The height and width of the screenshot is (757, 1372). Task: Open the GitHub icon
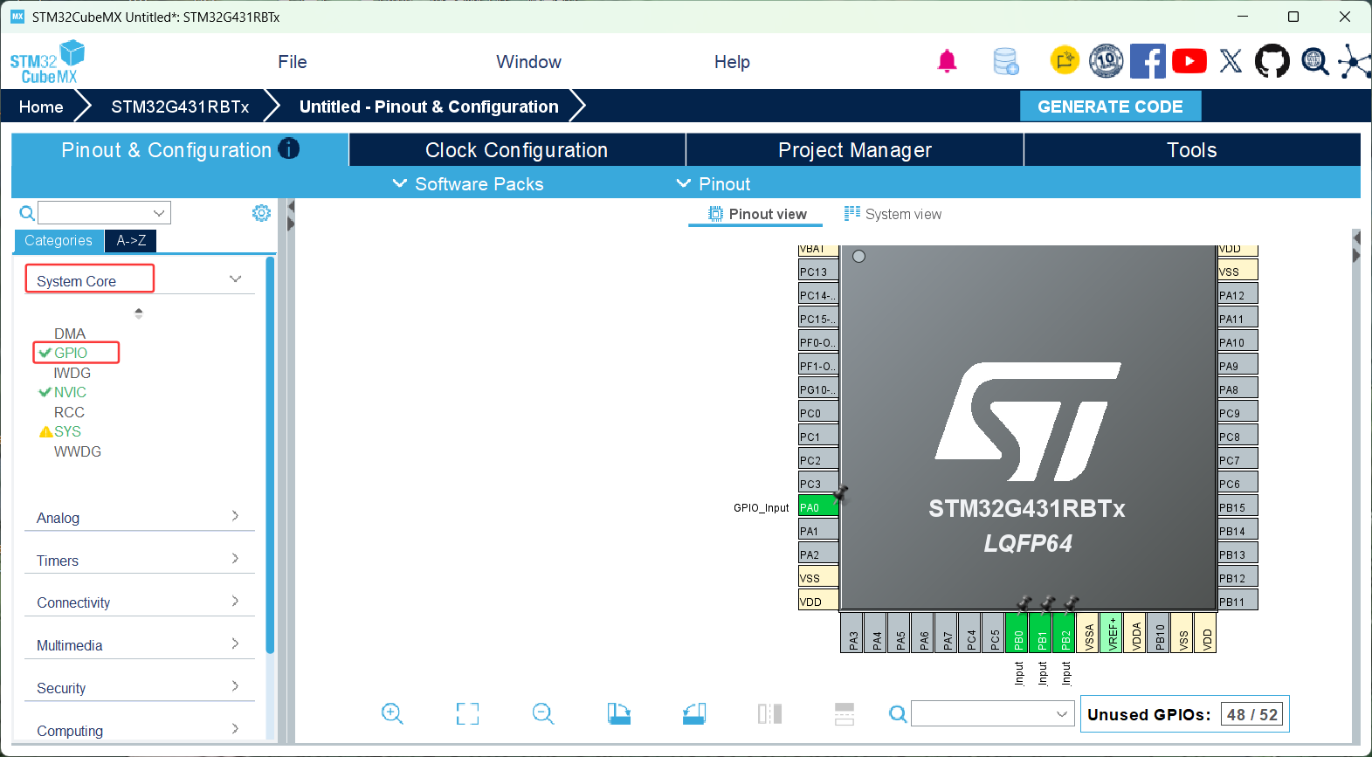[x=1272, y=61]
